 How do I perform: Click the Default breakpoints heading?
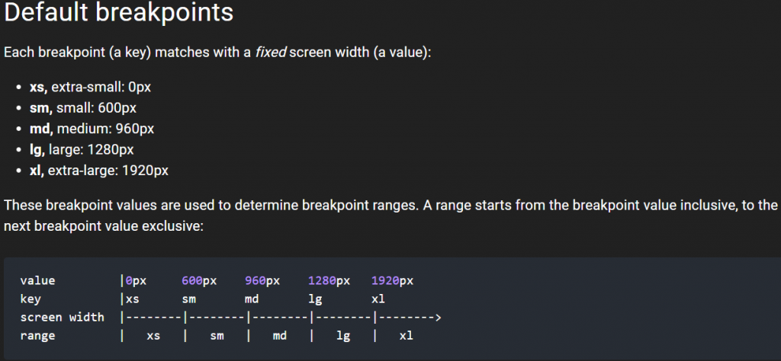pyautogui.click(x=119, y=12)
